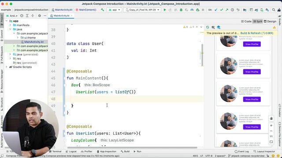Click Build & Refresh link
The image size is (282, 158).
tap(257, 33)
